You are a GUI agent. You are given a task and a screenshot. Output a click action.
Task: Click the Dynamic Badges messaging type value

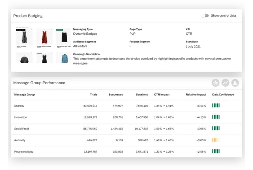coord(85,34)
